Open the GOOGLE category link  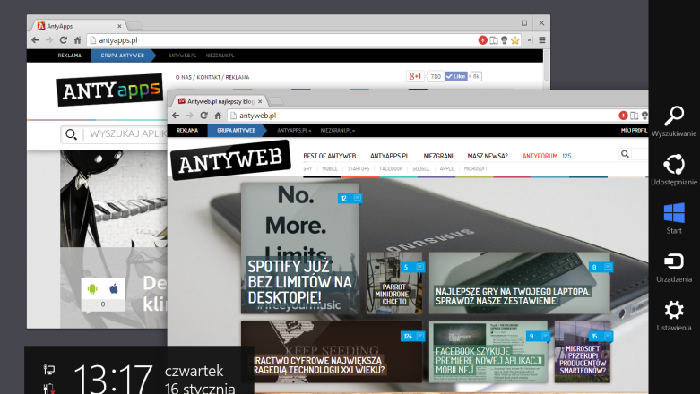pyautogui.click(x=421, y=168)
